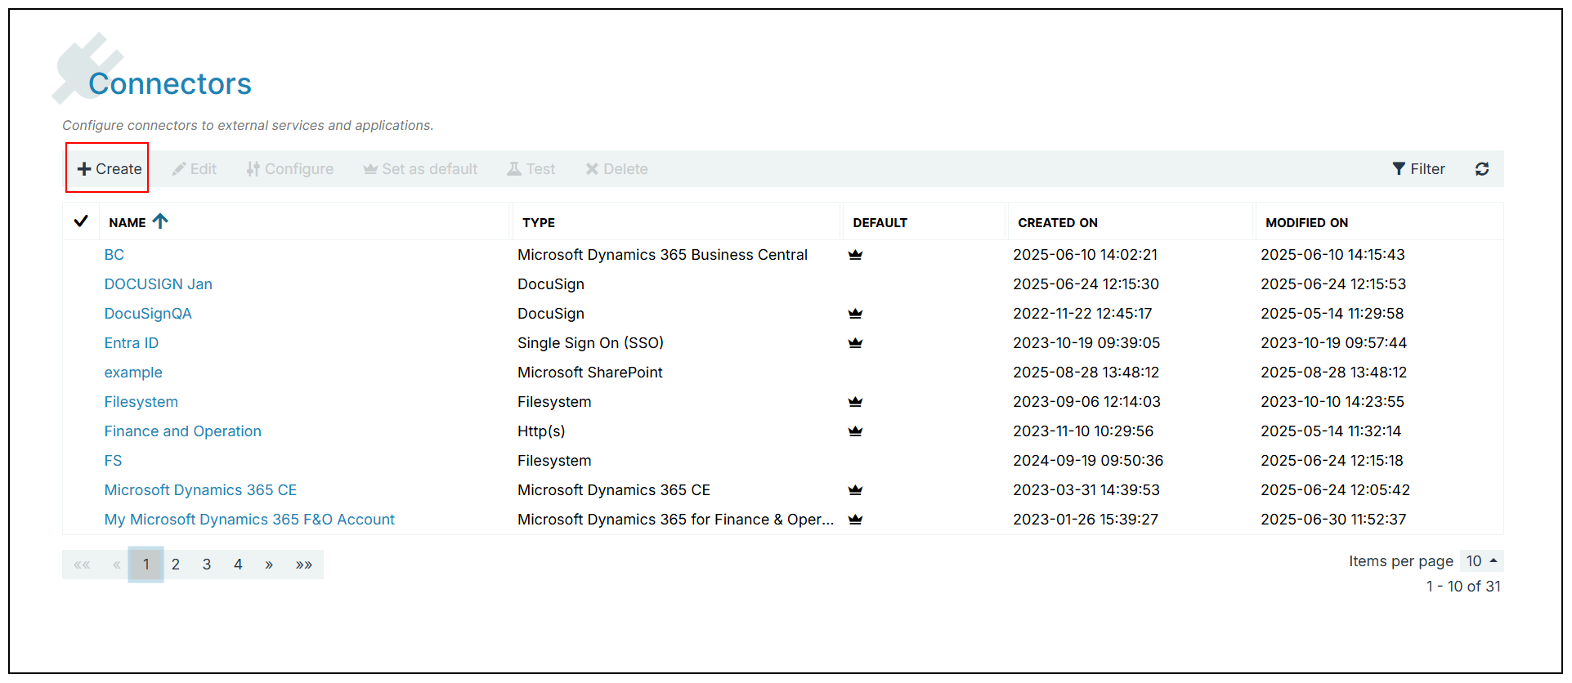Image resolution: width=1572 pixels, height=683 pixels.
Task: Open the Filesystem connector link
Action: click(x=141, y=402)
